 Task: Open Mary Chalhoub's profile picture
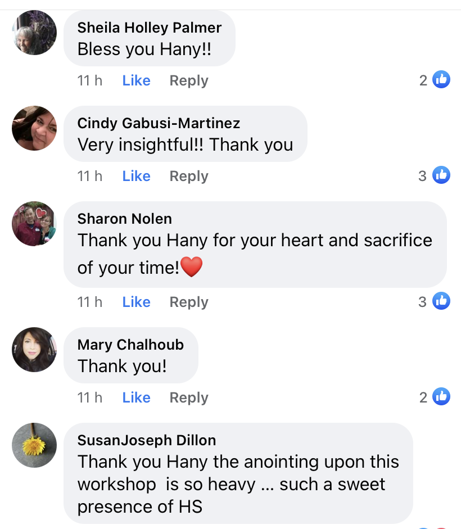34,350
